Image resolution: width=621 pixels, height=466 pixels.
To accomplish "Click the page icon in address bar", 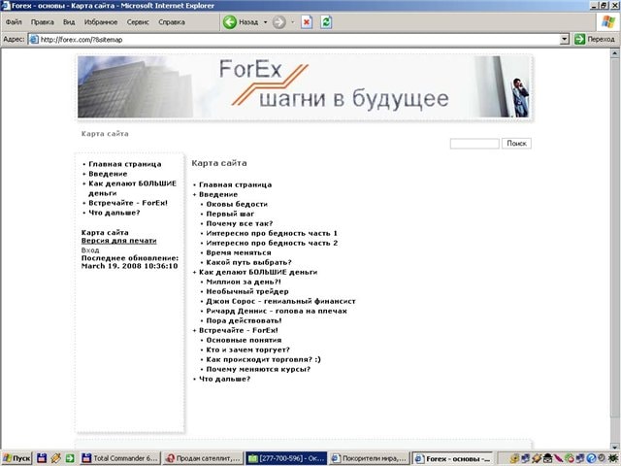I will [34, 39].
